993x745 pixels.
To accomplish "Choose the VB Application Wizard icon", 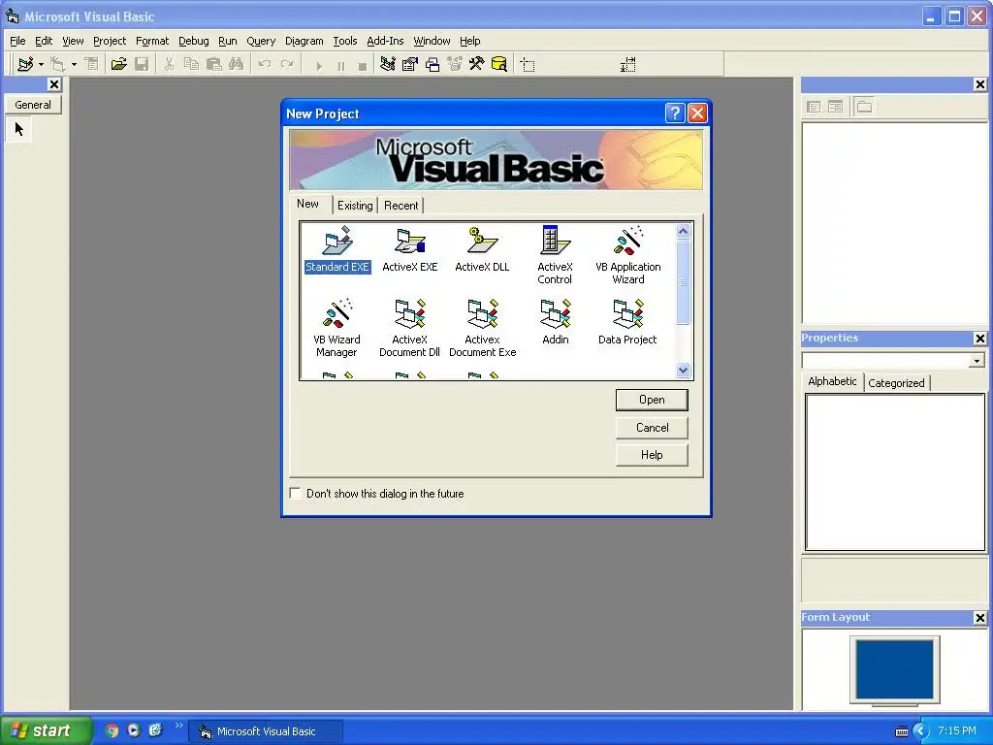I will point(627,255).
